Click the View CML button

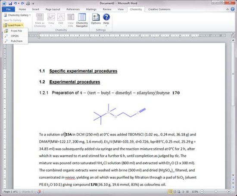[70, 20]
